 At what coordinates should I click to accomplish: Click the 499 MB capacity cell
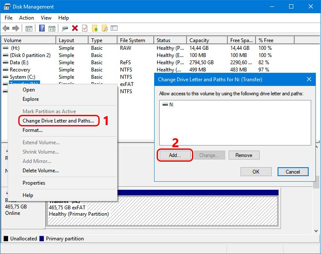tap(198, 70)
